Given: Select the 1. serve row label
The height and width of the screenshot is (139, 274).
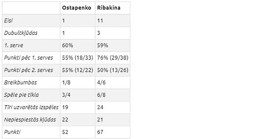Looking at the screenshot, I should pyautogui.click(x=14, y=45).
